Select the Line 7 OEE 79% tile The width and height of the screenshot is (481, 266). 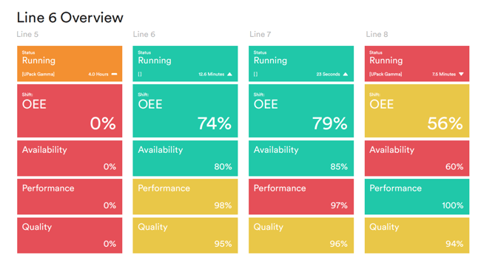(x=301, y=111)
